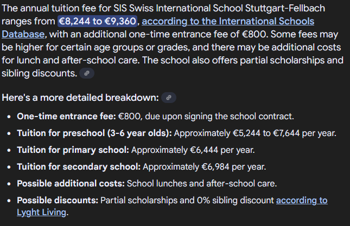Open the International Schools Database link

click(x=228, y=22)
